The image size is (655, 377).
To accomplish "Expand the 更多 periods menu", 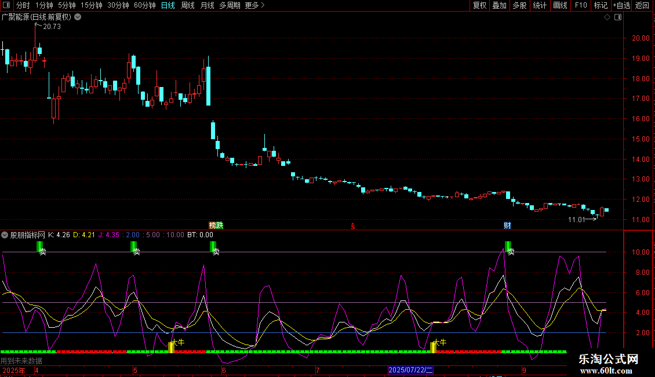I will (x=254, y=5).
